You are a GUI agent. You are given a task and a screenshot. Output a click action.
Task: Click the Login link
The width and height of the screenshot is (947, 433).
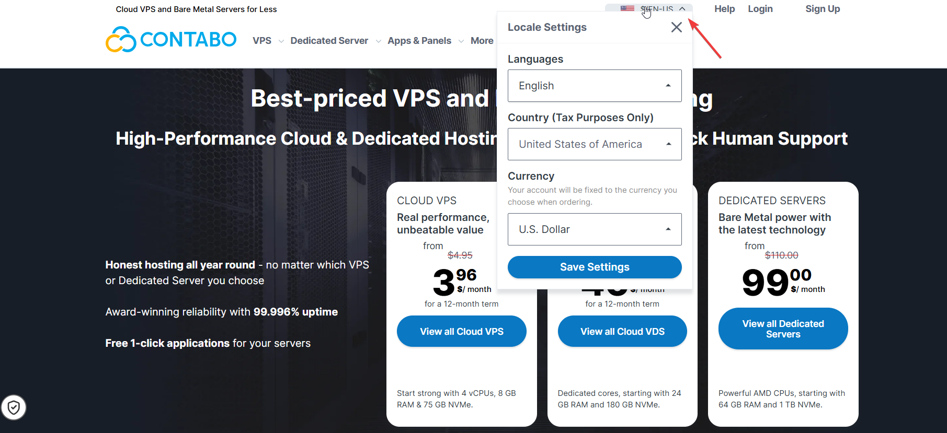[760, 9]
